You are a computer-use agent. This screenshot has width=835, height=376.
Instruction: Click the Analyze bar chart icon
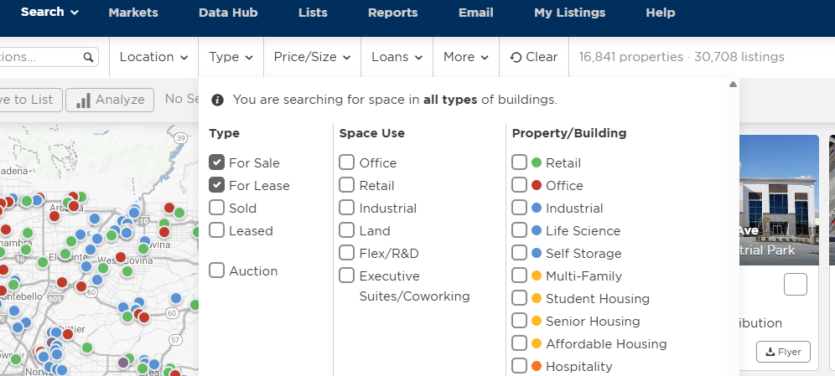83,100
